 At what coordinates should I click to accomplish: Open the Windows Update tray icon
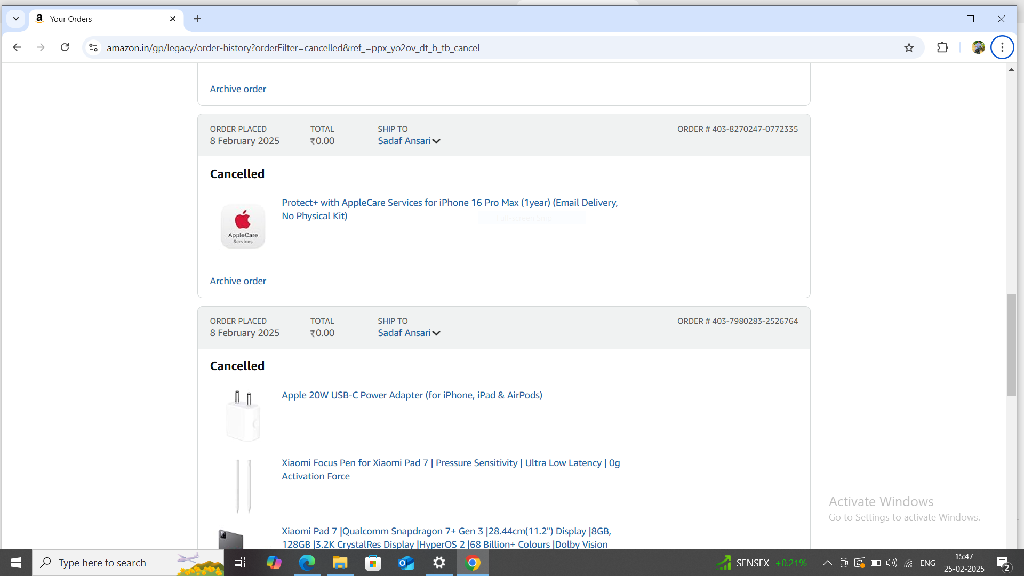tap(859, 563)
